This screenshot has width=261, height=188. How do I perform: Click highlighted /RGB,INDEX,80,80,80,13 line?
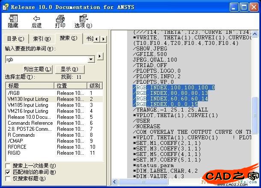click(x=170, y=93)
